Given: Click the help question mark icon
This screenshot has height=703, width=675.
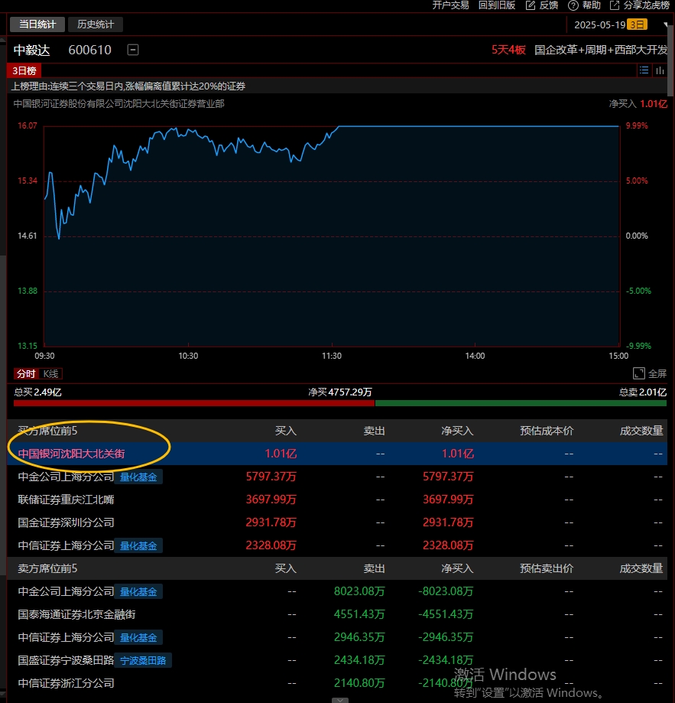Looking at the screenshot, I should pos(573,5).
